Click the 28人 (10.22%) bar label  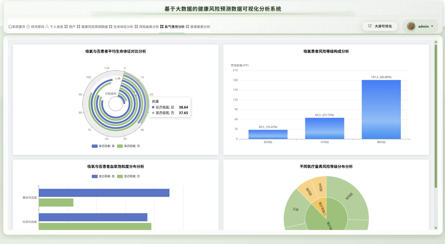click(x=268, y=127)
